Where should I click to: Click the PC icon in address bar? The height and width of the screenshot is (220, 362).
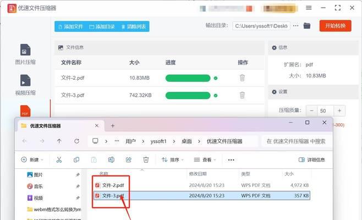[x=95, y=141]
